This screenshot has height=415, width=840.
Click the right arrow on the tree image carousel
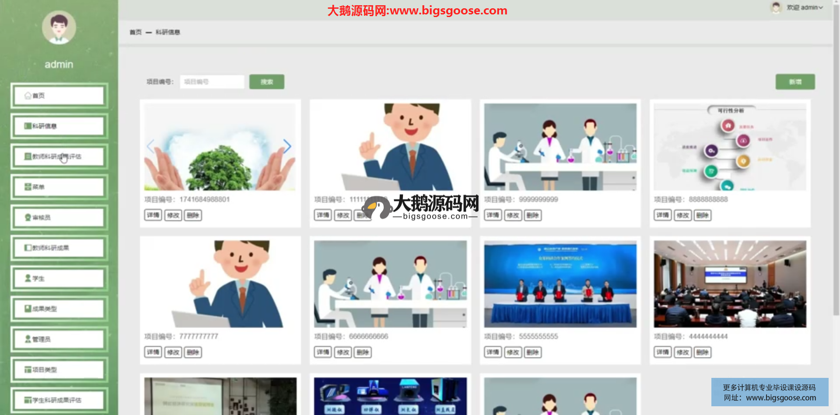pos(287,146)
